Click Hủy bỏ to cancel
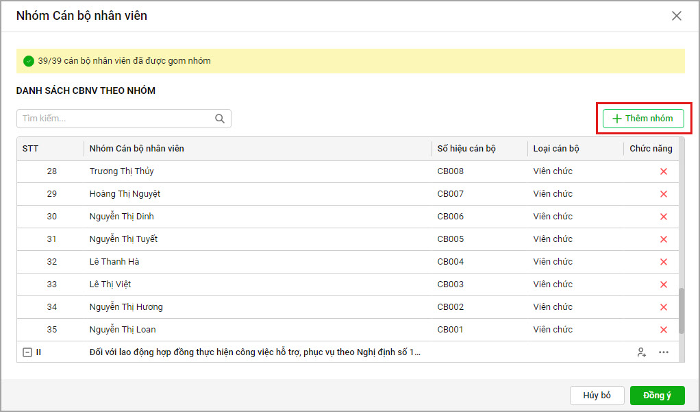Screen dimensions: 700x412 point(597,396)
